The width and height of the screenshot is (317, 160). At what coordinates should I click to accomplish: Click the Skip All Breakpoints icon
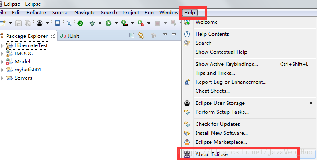coord(69,24)
